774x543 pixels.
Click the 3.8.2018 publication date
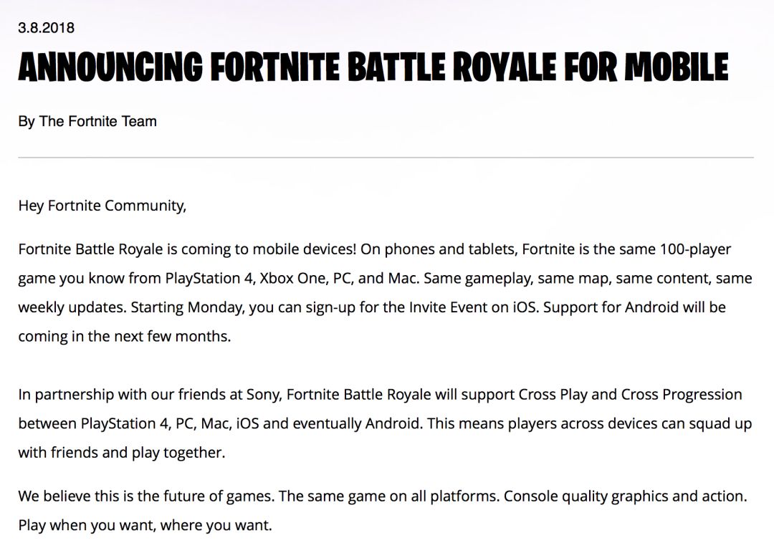[46, 28]
